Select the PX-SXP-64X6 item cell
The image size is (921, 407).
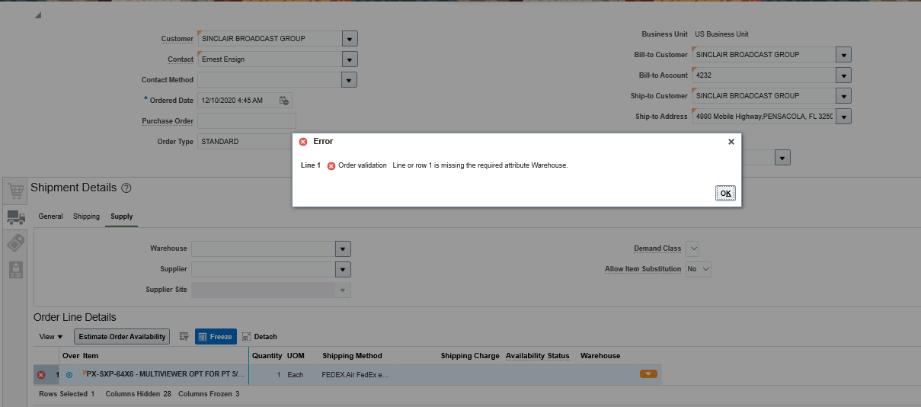(165, 375)
